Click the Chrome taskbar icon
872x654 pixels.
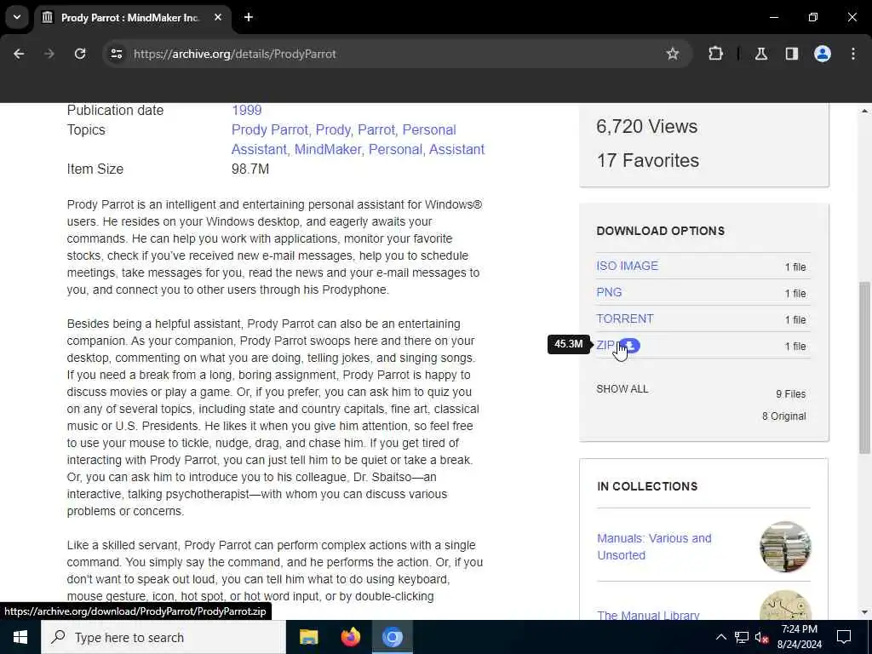coord(392,637)
